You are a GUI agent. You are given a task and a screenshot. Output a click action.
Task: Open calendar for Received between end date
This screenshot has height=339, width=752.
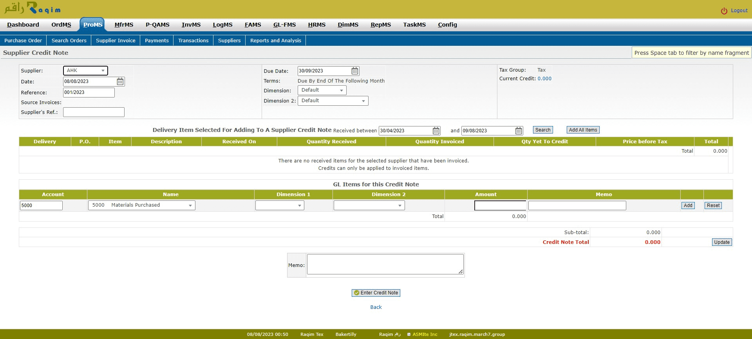[519, 131]
